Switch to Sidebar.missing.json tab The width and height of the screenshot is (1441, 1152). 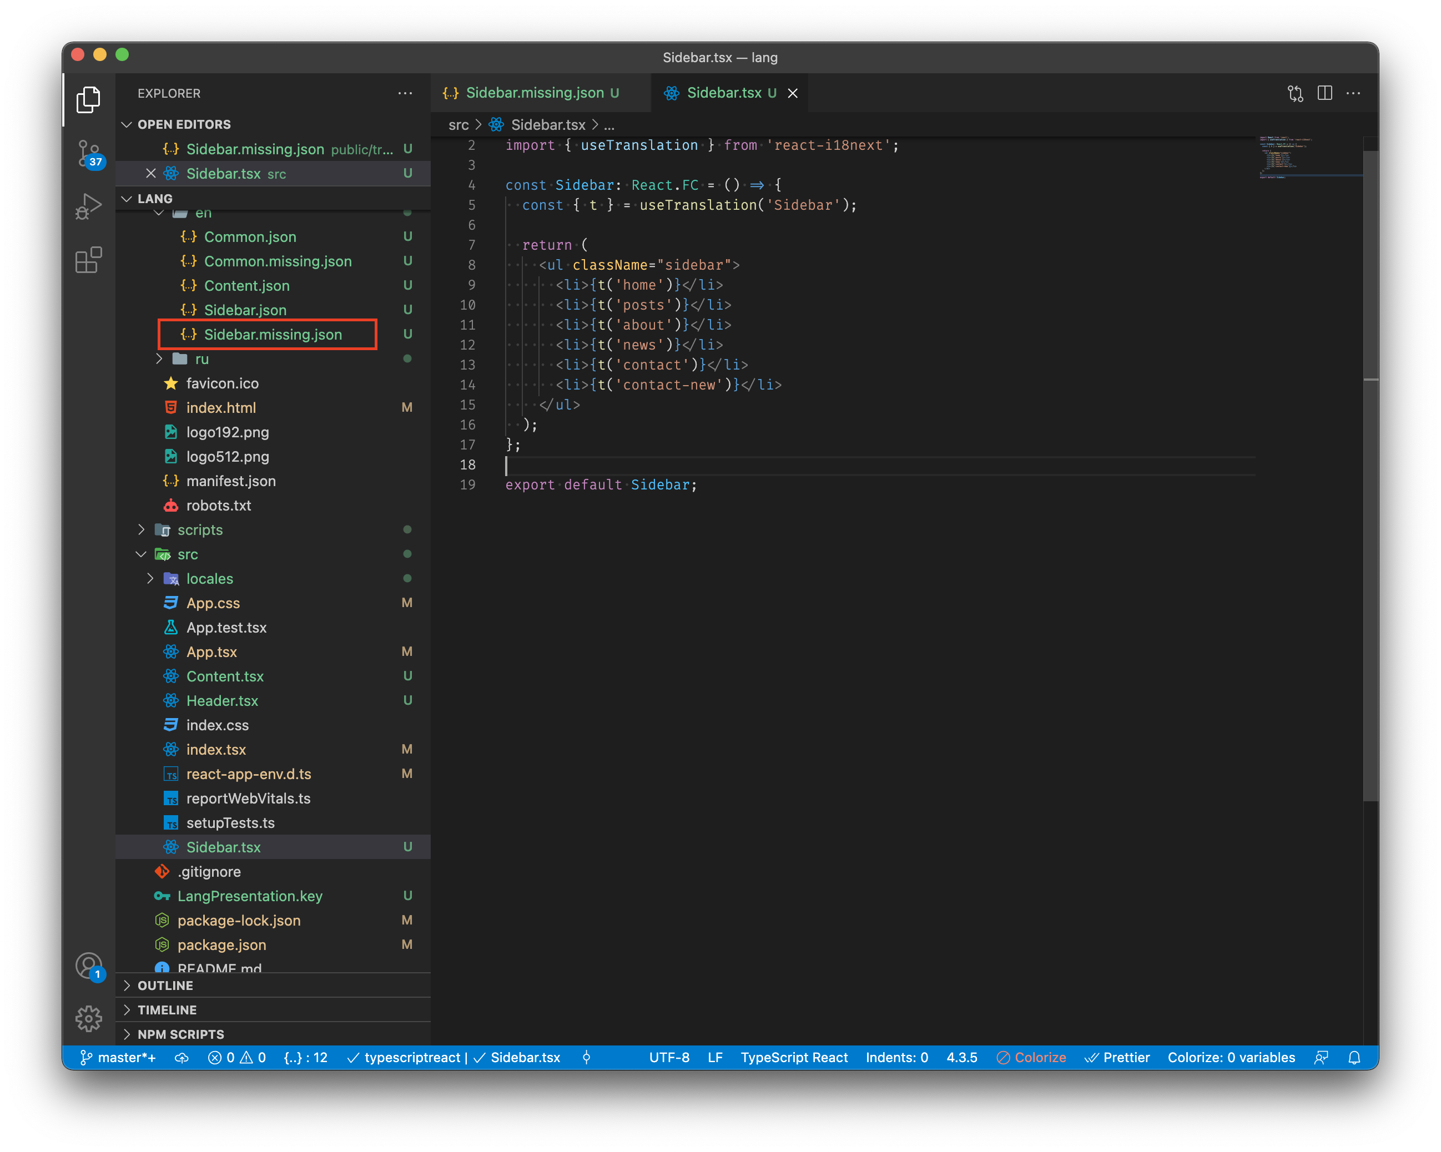(x=541, y=93)
